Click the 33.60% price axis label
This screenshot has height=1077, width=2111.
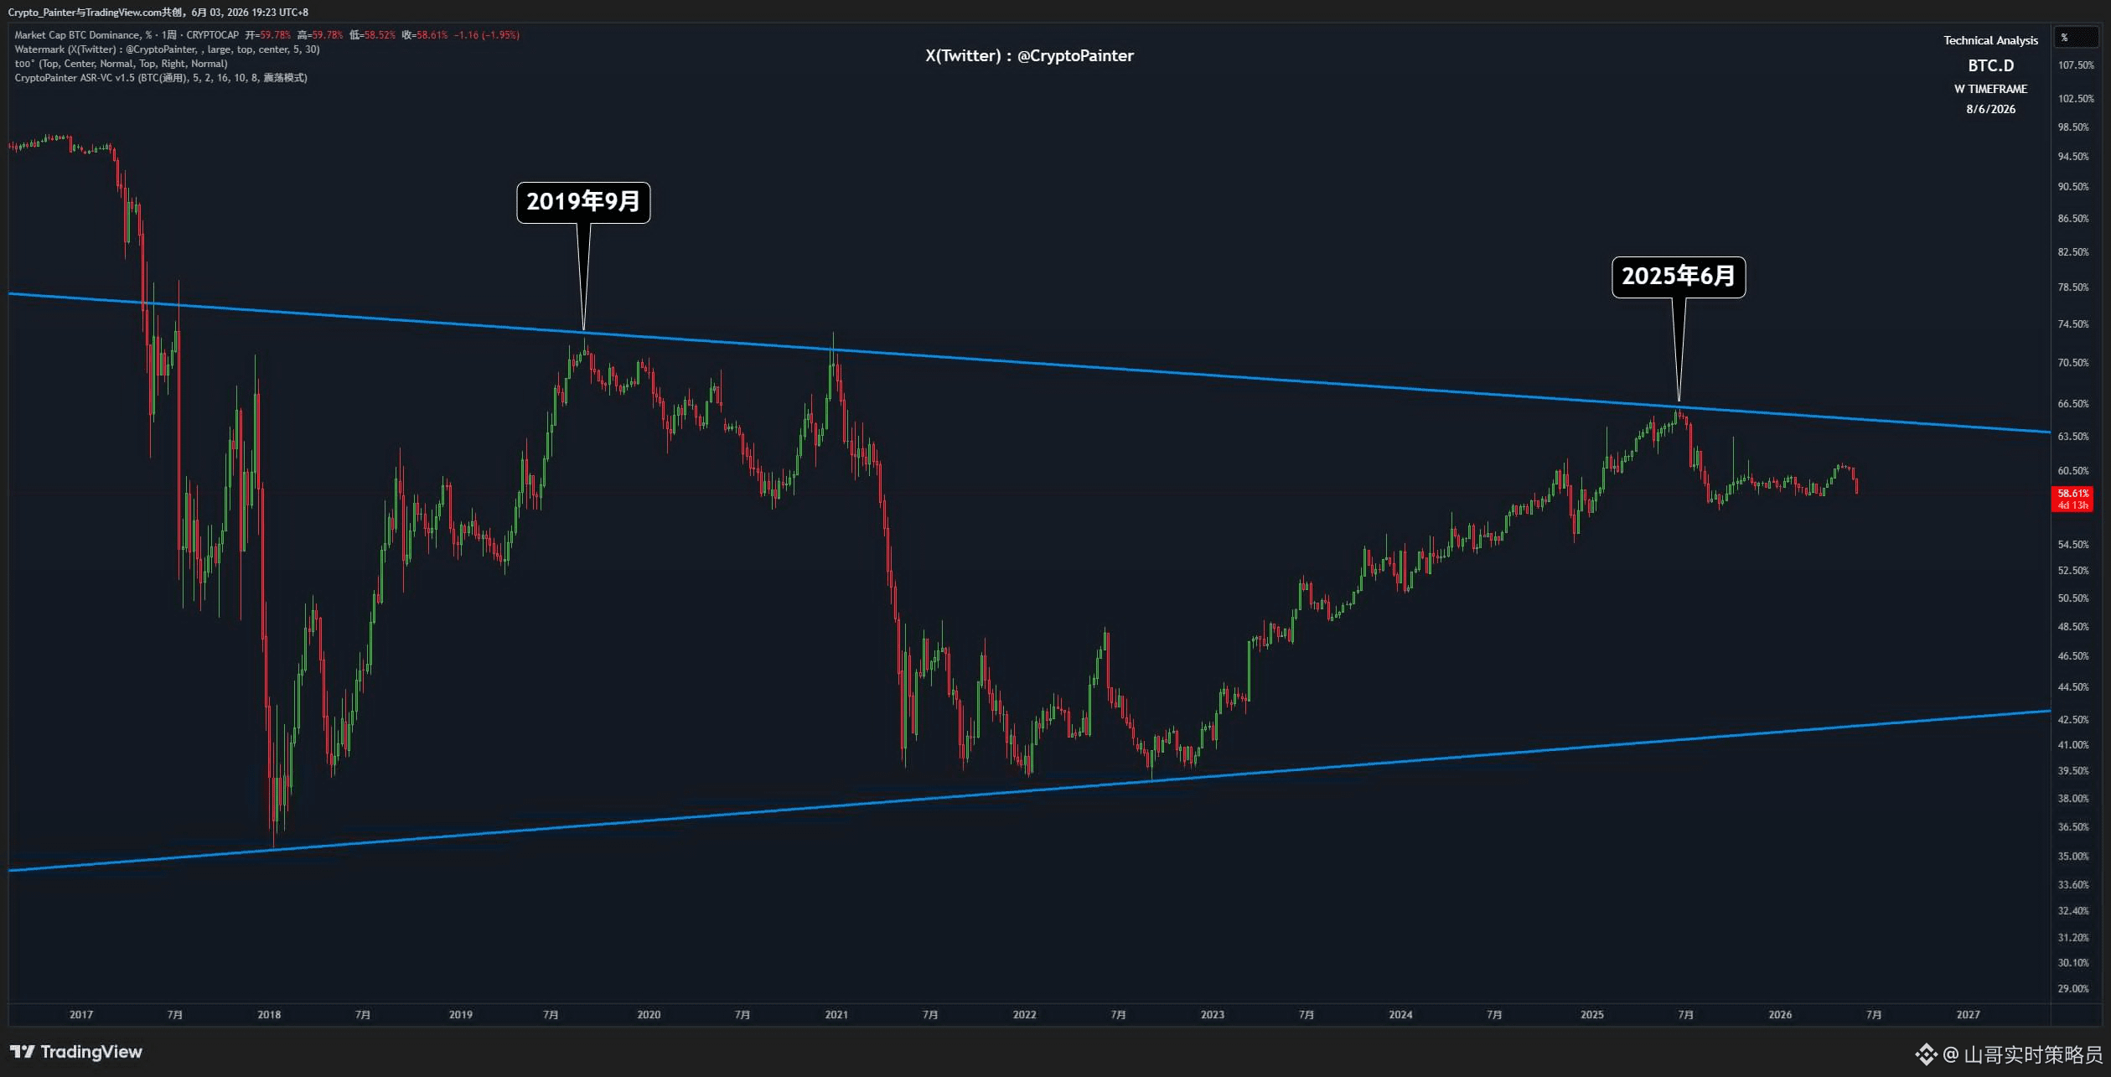(x=2073, y=885)
